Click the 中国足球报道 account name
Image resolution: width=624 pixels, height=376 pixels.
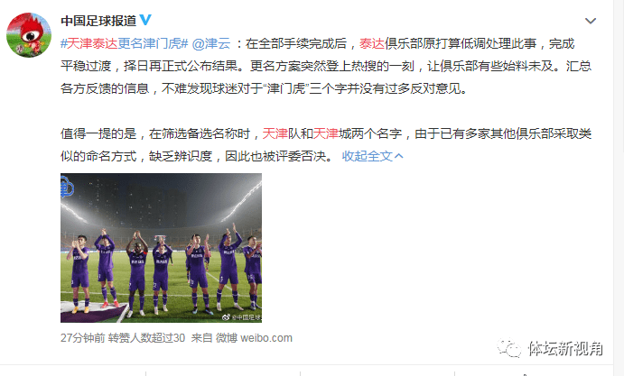98,20
